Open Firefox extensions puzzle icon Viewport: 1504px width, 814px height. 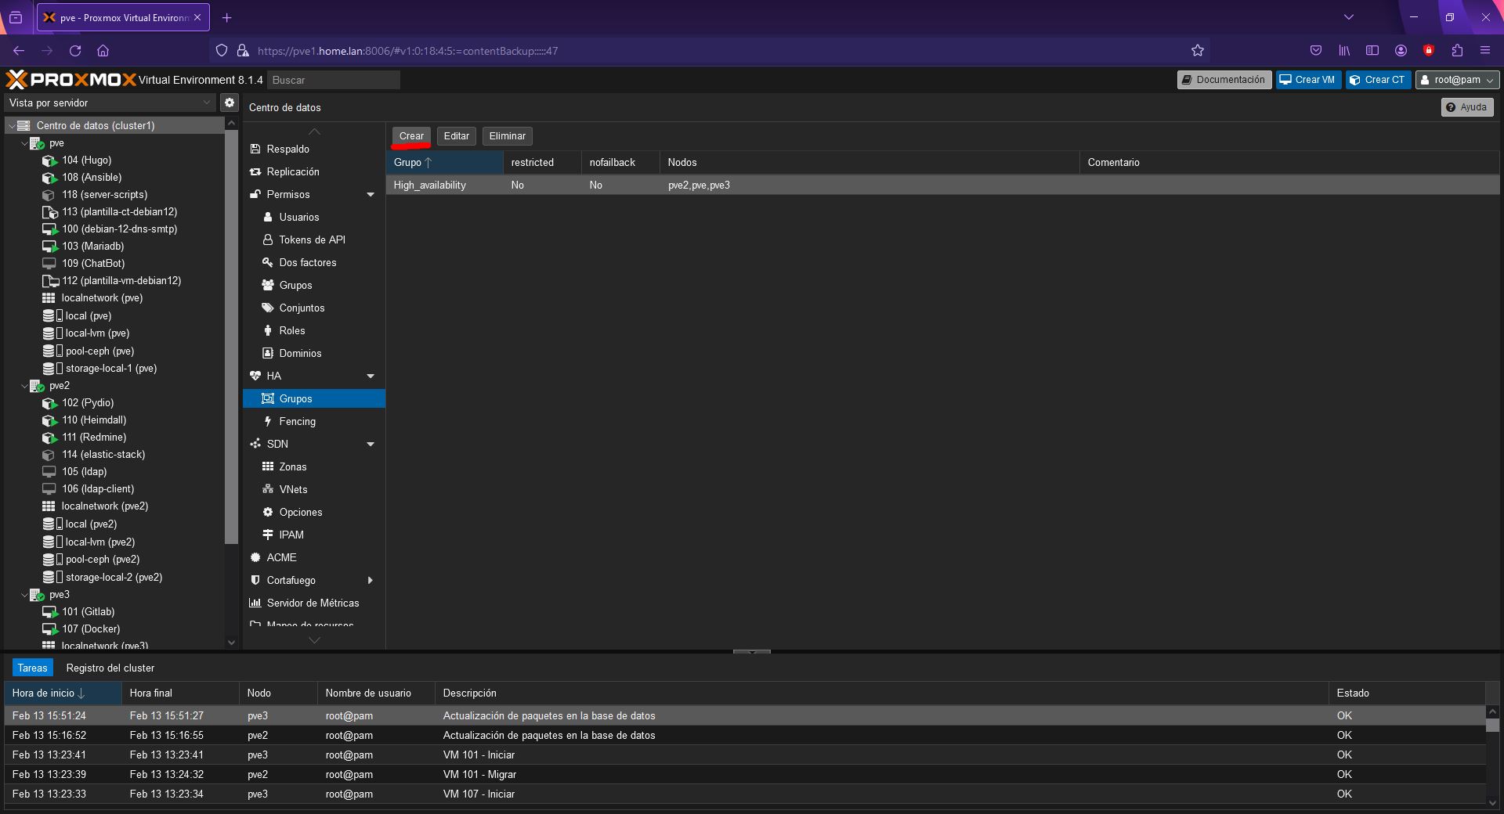click(x=1457, y=51)
